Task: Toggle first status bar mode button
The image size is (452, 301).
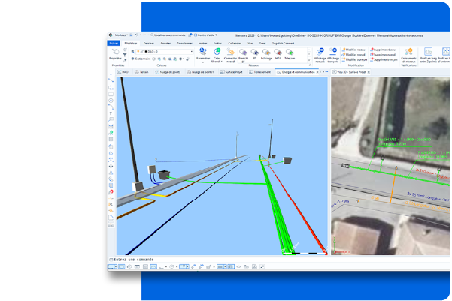Action: 112,266
